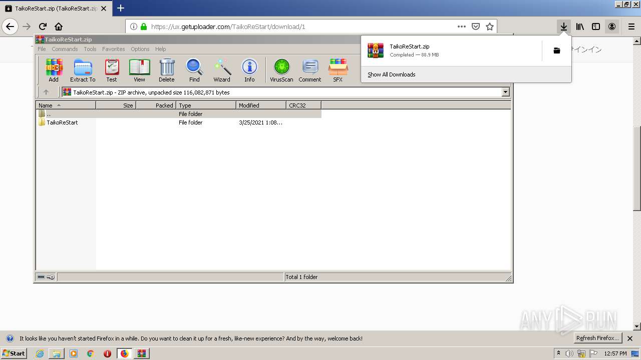This screenshot has height=360, width=641.
Task: Show archive Info
Action: (249, 70)
